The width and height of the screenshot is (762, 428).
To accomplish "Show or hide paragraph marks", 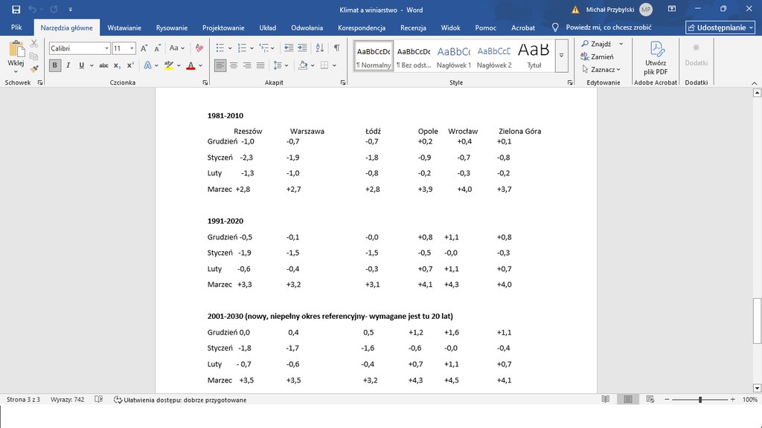I will coord(337,48).
